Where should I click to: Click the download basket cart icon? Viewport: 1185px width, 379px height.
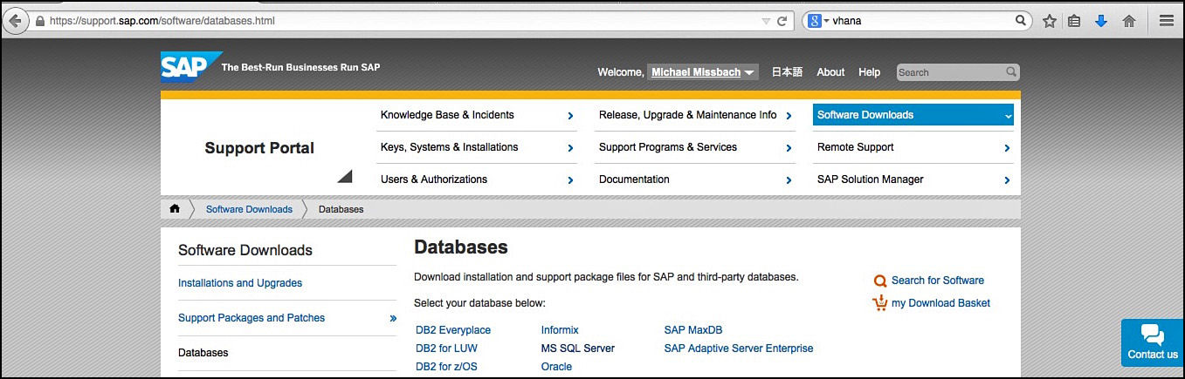(879, 303)
